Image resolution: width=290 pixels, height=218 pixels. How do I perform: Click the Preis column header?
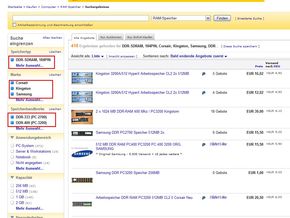coord(259,66)
